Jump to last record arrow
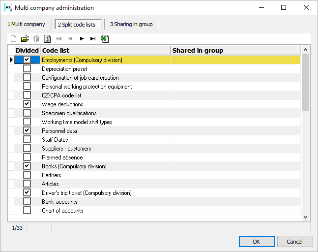Image resolution: width=318 pixels, height=252 pixels. [x=93, y=38]
